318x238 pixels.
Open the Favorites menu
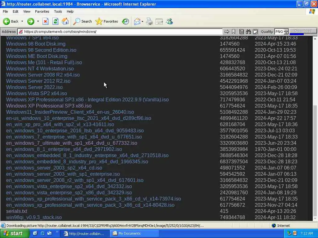pyautogui.click(x=42, y=11)
